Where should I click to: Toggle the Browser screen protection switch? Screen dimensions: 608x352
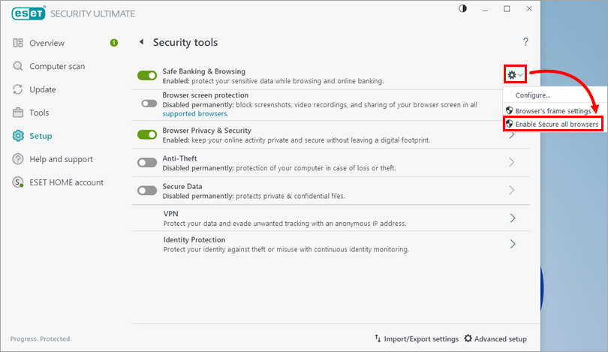149,104
